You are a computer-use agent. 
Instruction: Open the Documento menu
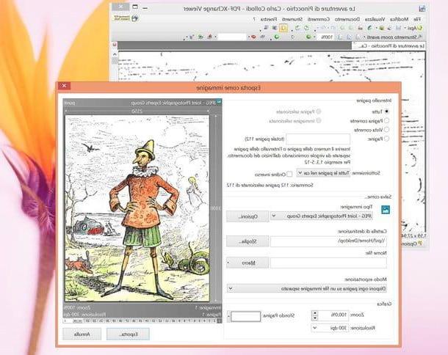point(347,19)
